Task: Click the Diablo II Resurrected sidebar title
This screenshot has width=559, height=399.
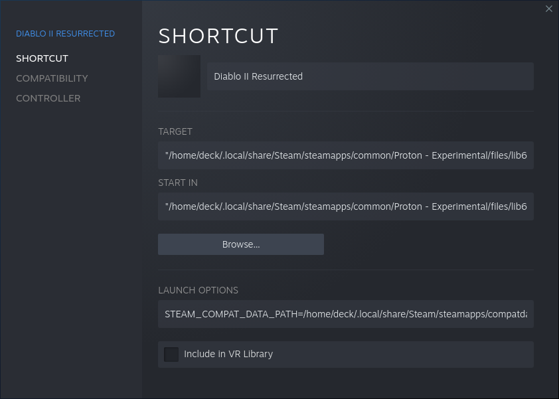Action: tap(65, 33)
